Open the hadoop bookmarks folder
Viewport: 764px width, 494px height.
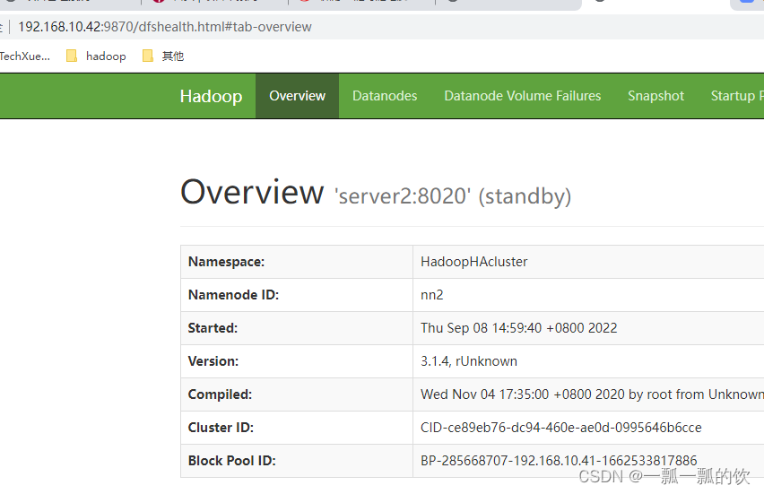coord(97,56)
